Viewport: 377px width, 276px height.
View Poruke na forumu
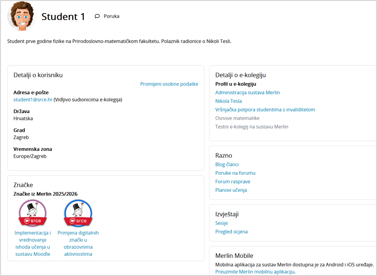click(x=235, y=173)
